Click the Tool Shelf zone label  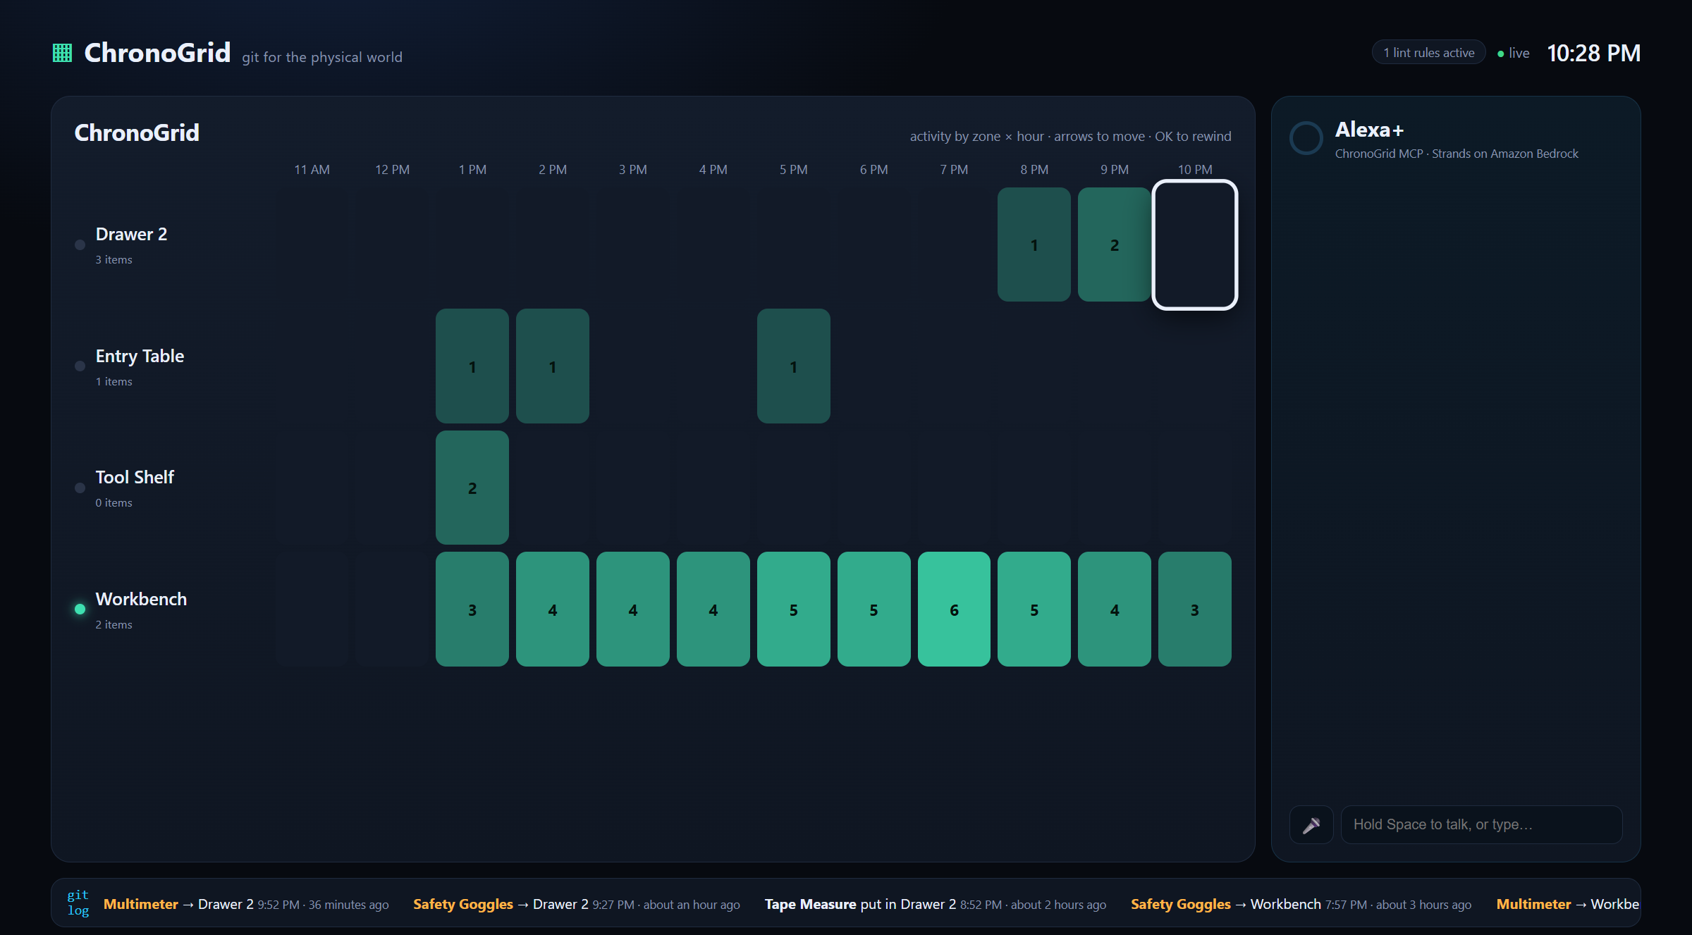(x=135, y=477)
